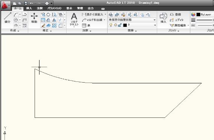Select the Offset tool in 修正 panel
214x140 pixels.
(x=49, y=20)
